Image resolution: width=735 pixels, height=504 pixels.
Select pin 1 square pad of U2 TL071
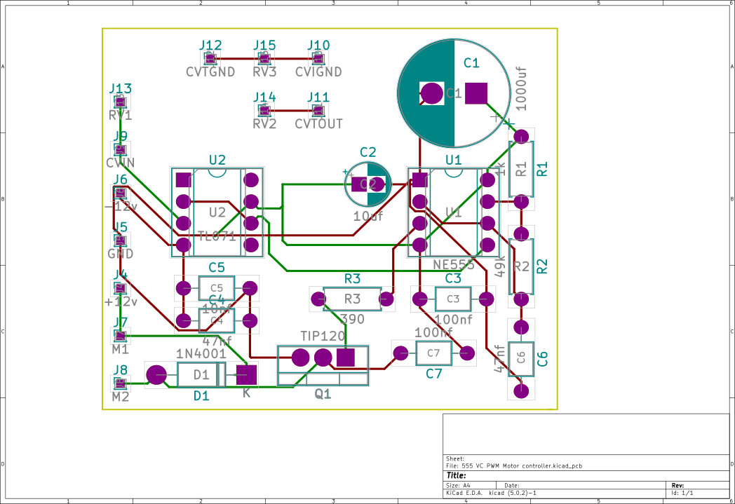pyautogui.click(x=183, y=180)
